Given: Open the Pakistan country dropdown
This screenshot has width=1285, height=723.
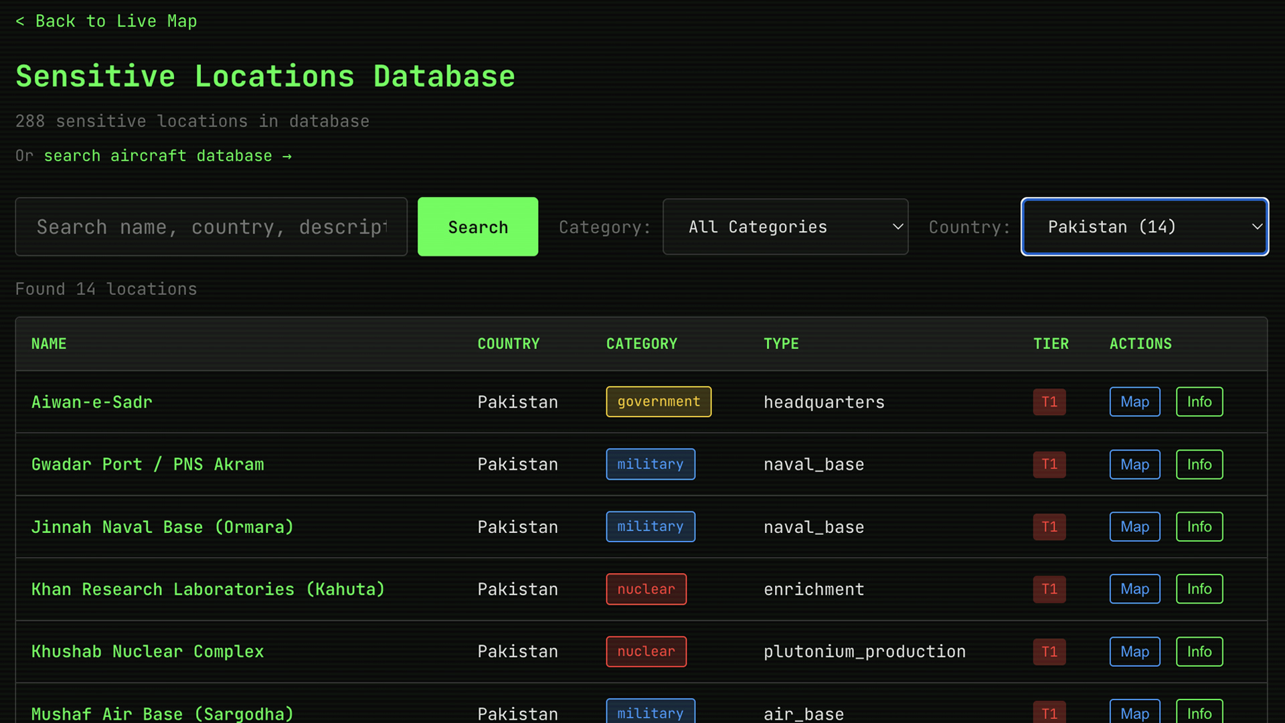Looking at the screenshot, I should coord(1144,226).
